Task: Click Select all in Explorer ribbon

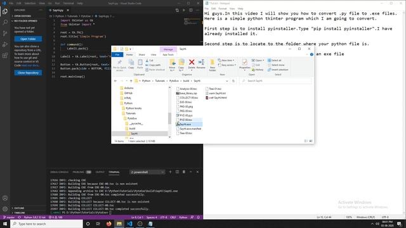Action: coord(275,60)
